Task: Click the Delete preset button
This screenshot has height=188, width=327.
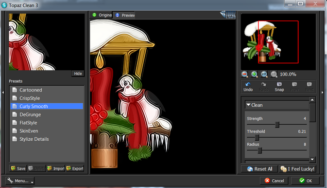Action: [x=37, y=168]
